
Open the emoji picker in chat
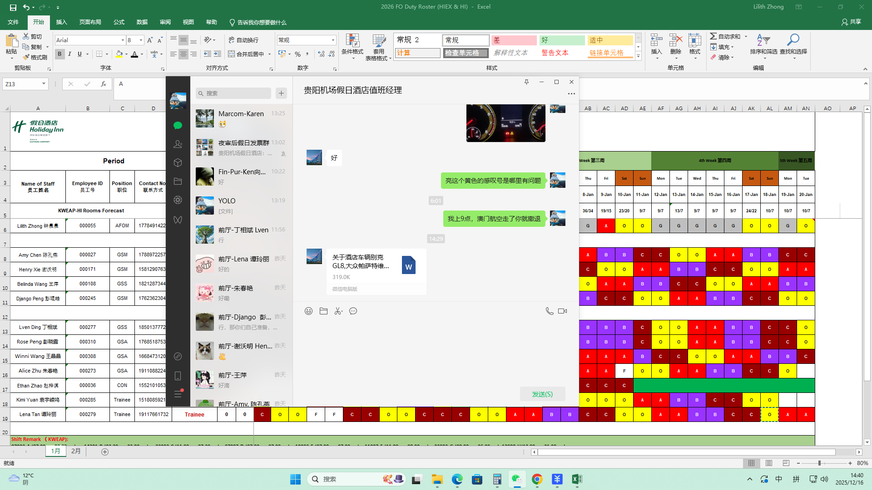pos(308,311)
